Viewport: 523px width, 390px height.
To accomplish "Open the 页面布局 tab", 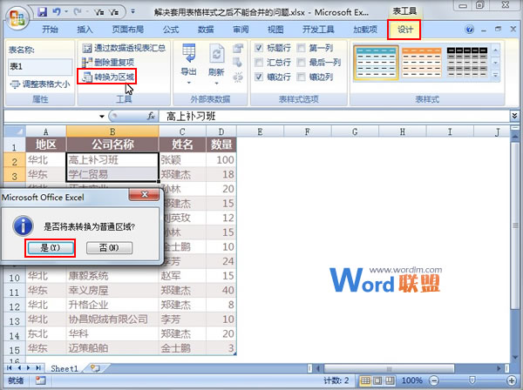I will pos(128,30).
